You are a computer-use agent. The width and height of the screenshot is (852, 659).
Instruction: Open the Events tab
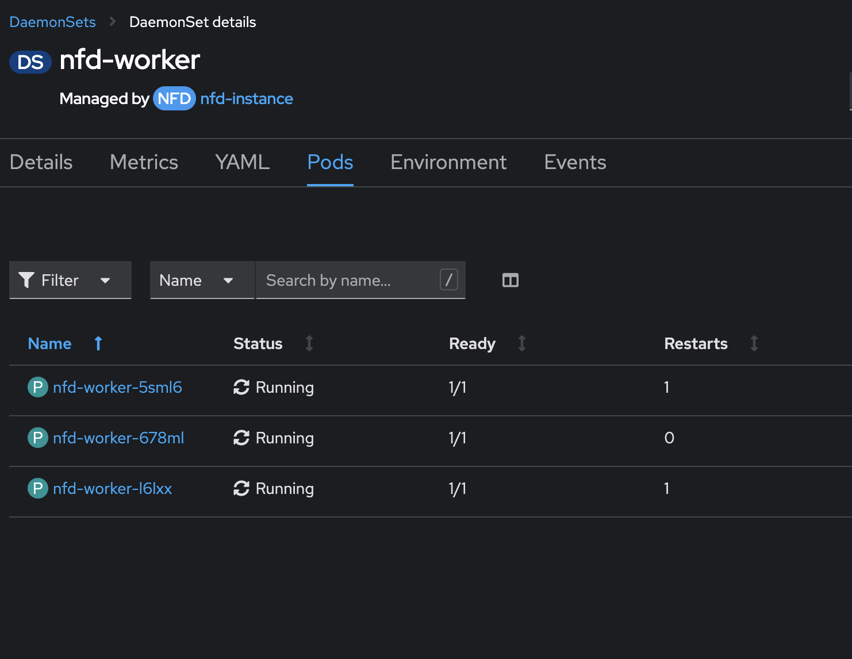[575, 162]
